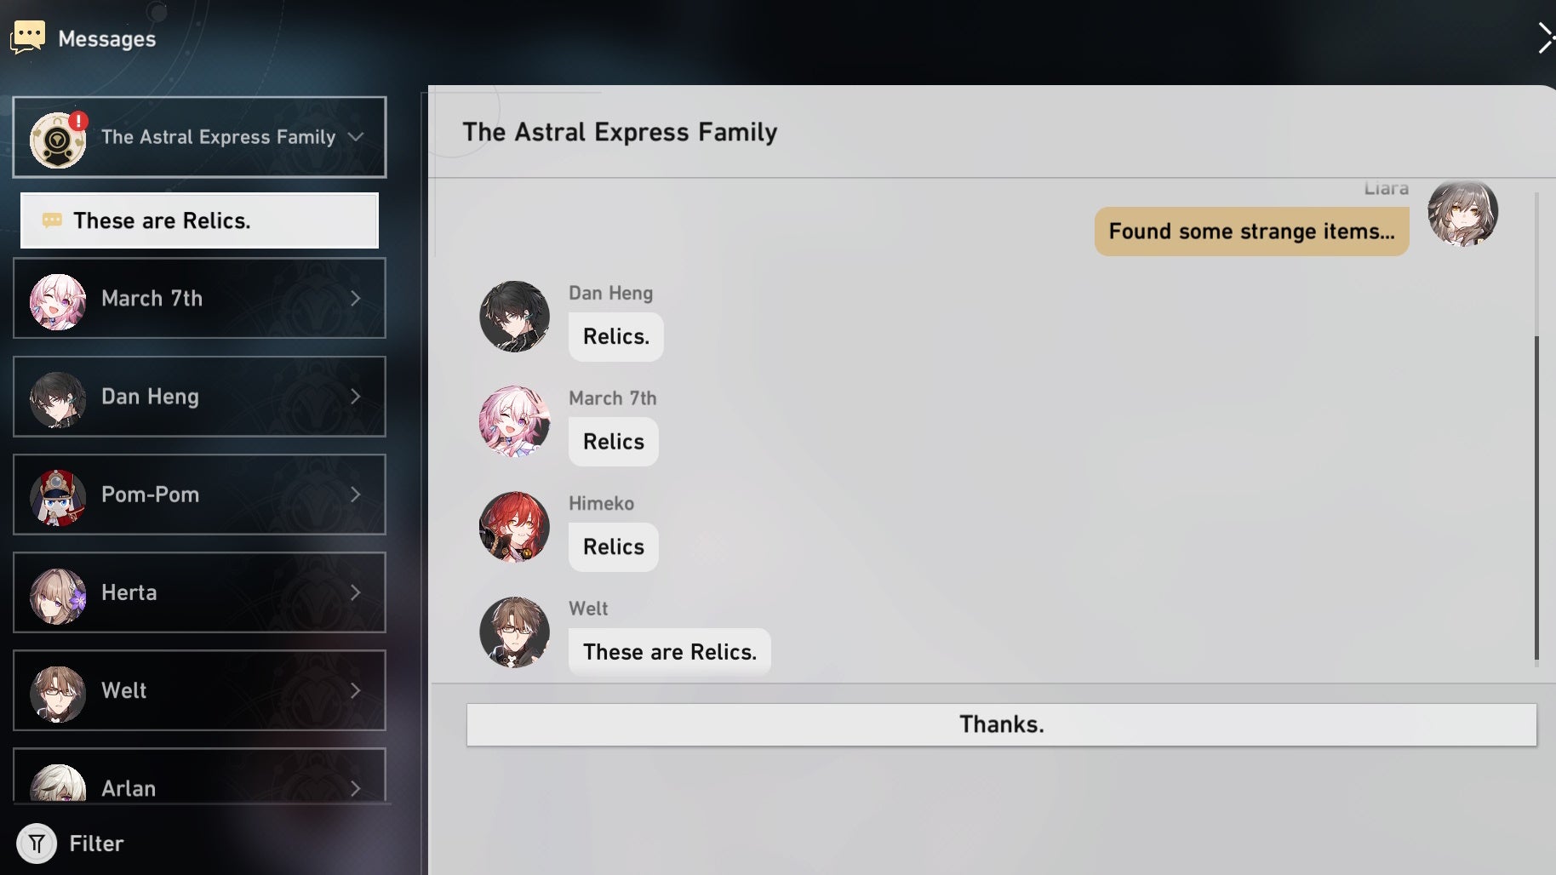This screenshot has height=875, width=1556.
Task: Close the Messages panel with the X
Action: coord(1545,38)
